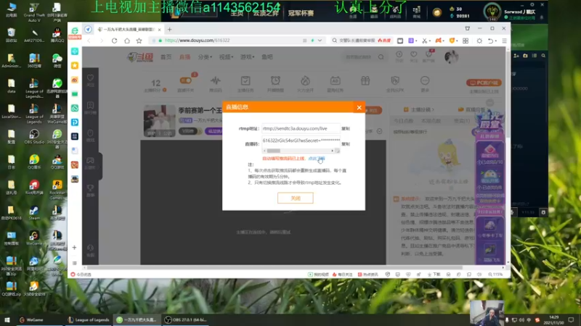
Task: Expand the address bar dropdown arrow
Action: (320, 41)
